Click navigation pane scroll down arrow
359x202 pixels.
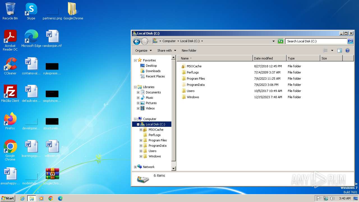pyautogui.click(x=174, y=169)
